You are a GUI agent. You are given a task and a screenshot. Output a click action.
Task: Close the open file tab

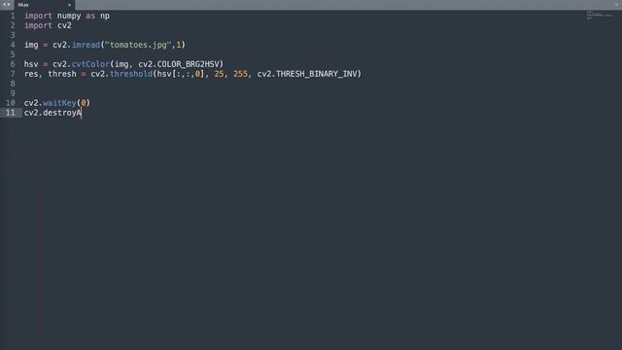point(69,5)
